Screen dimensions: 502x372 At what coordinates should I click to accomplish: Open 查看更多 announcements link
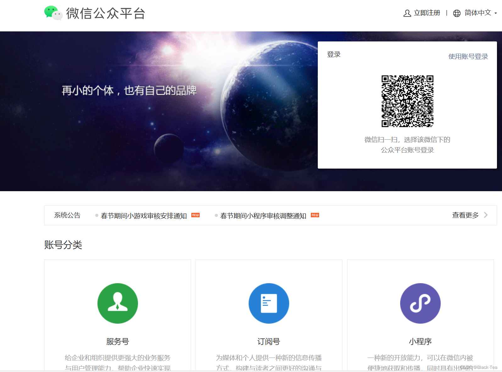pyautogui.click(x=465, y=215)
